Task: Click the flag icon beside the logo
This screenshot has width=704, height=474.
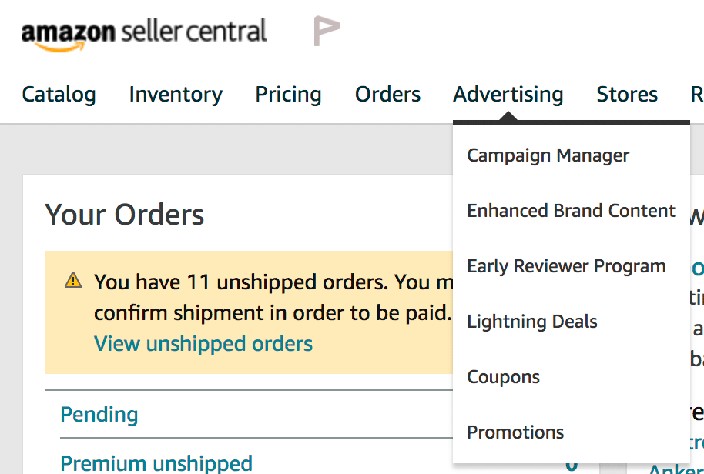Action: coord(327,31)
